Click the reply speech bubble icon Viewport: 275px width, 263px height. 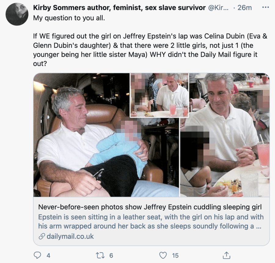coord(37,255)
